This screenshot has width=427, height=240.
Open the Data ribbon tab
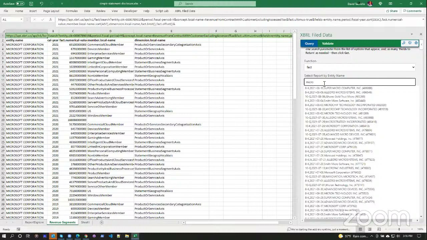pyautogui.click(x=87, y=11)
